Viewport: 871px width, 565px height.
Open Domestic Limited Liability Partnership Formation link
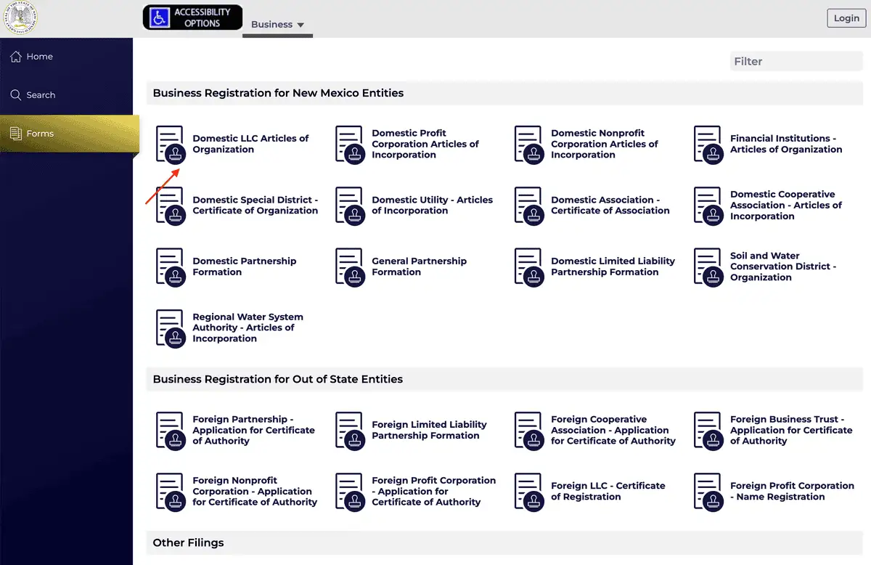point(613,267)
